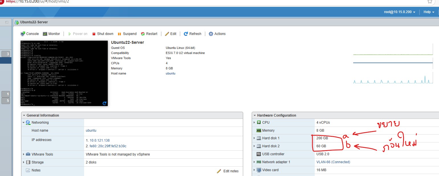The image size is (439, 176).
Task: Open the Actions menu
Action: pyautogui.click(x=217, y=34)
